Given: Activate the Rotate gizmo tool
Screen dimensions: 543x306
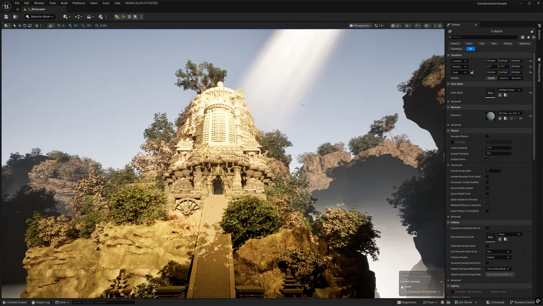Looking at the screenshot, I should pyautogui.click(x=24, y=26).
